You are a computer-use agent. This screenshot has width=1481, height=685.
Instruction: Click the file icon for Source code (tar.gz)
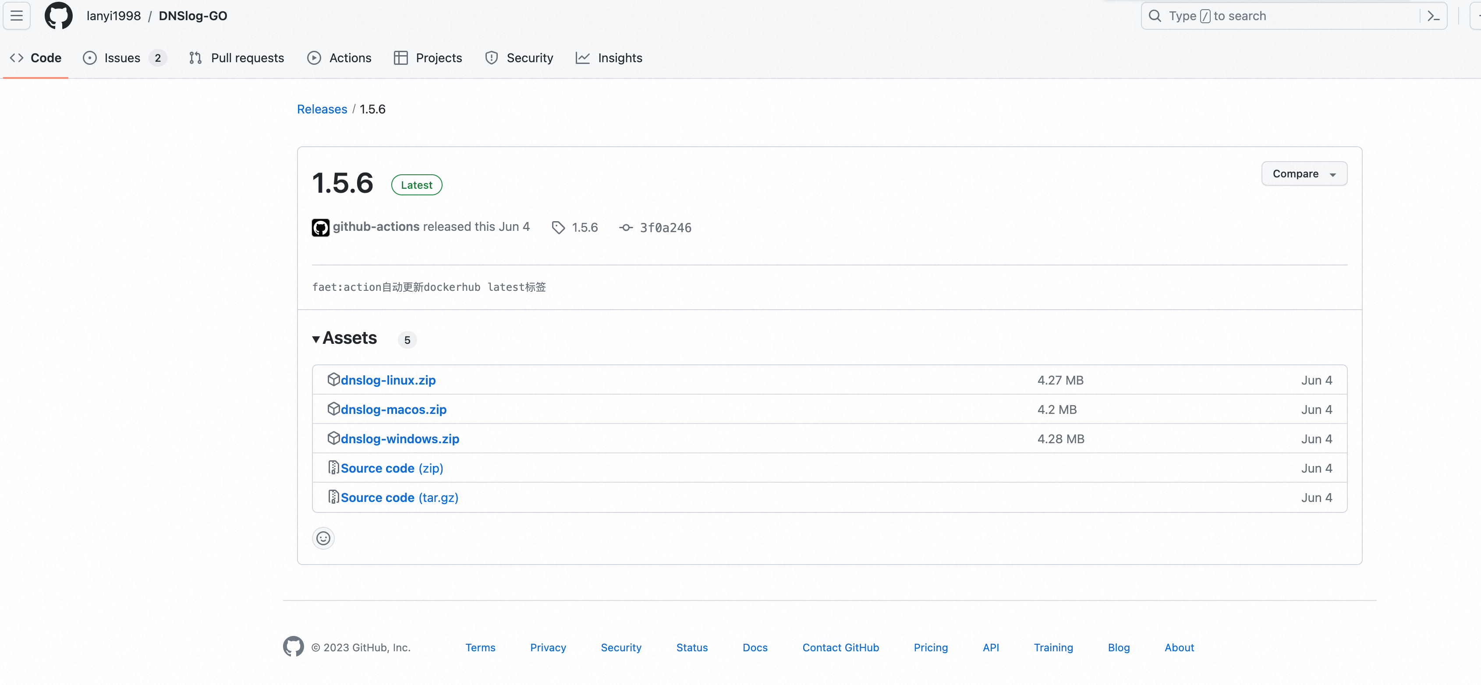point(333,497)
